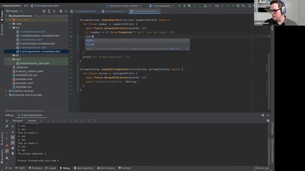Switch to 1-simplestreams.dart editor tab
This screenshot has width=305, height=171.
tap(85, 11)
